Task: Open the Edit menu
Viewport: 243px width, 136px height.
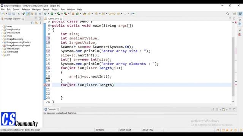Action: tap(9, 9)
